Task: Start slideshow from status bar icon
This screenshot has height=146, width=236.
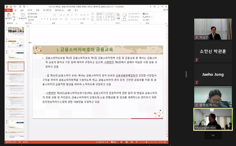Action: click(136, 142)
